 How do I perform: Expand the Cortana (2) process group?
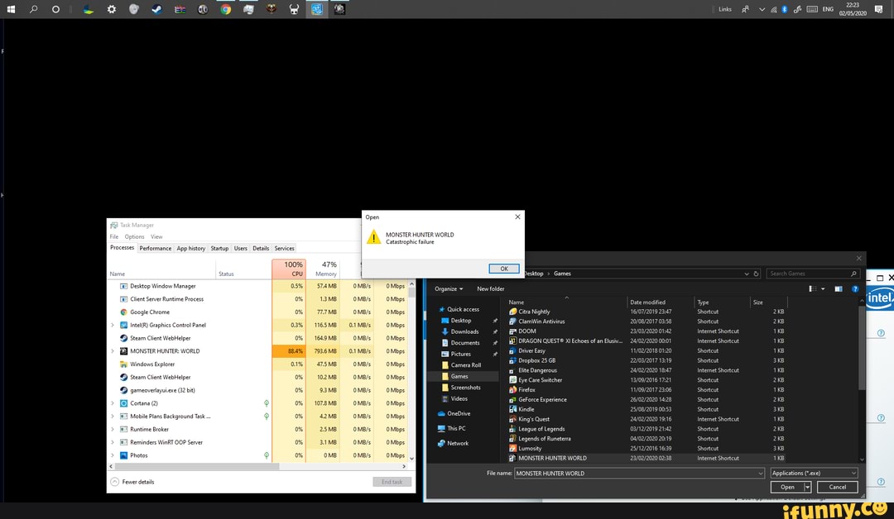[113, 403]
